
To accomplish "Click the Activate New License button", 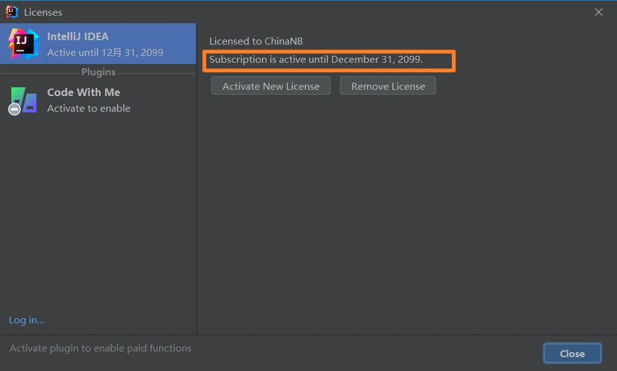I will click(x=271, y=86).
